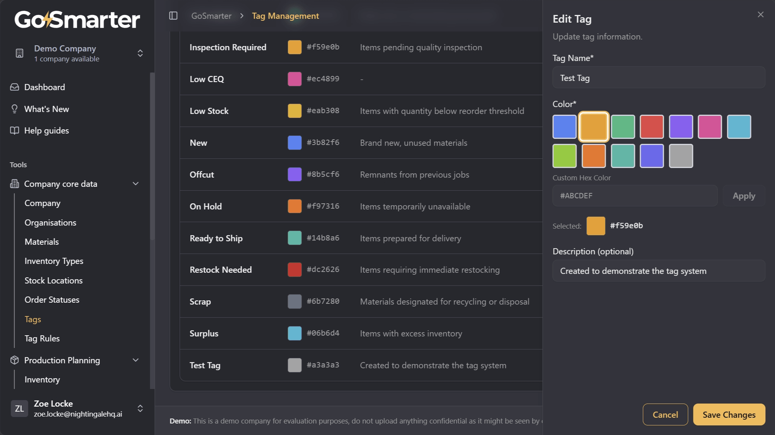The image size is (775, 435).
Task: Collapse the Production Planning section
Action: point(135,360)
